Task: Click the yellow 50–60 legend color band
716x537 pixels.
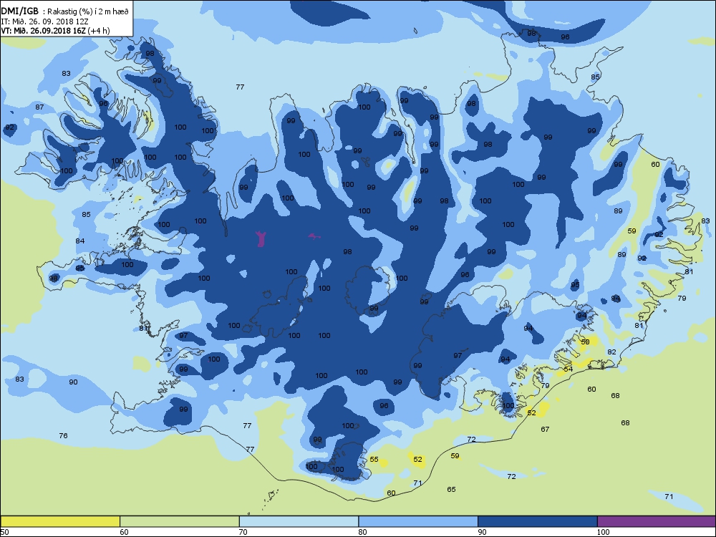Action: click(x=60, y=521)
